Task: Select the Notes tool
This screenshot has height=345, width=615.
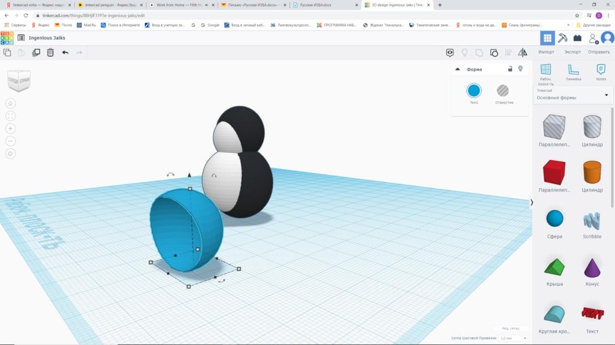Action: click(601, 73)
